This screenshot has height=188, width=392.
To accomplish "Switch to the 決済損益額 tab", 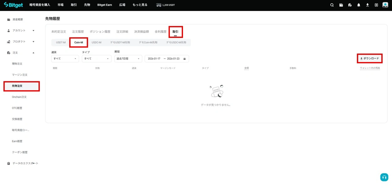I will (141, 32).
